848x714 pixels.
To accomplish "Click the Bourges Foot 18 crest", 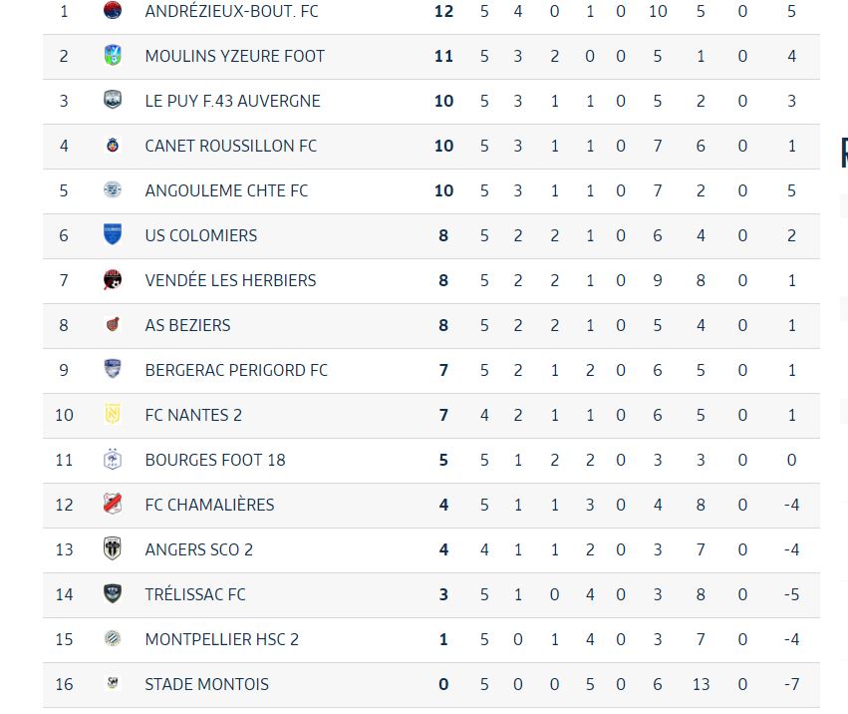I will tap(113, 459).
